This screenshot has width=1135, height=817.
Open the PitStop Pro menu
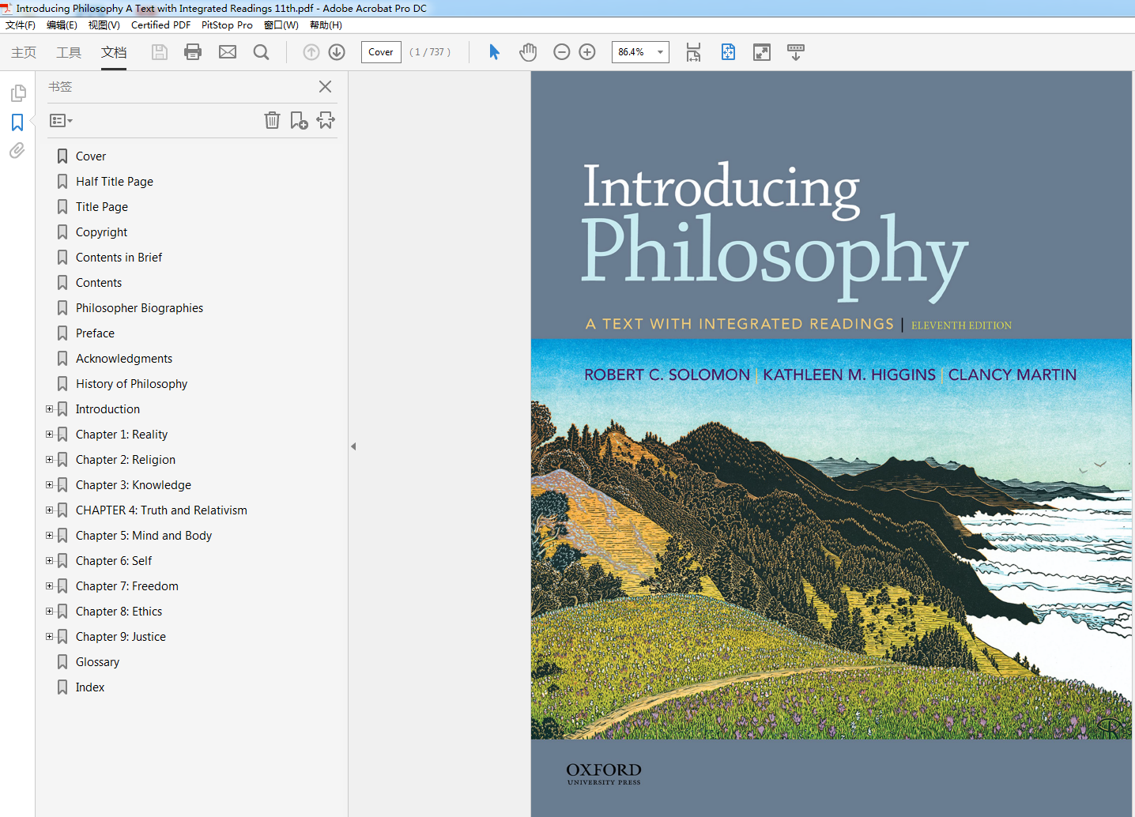pyautogui.click(x=227, y=25)
